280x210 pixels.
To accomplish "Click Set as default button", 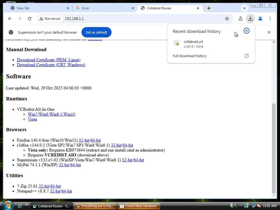I will 97,32.
